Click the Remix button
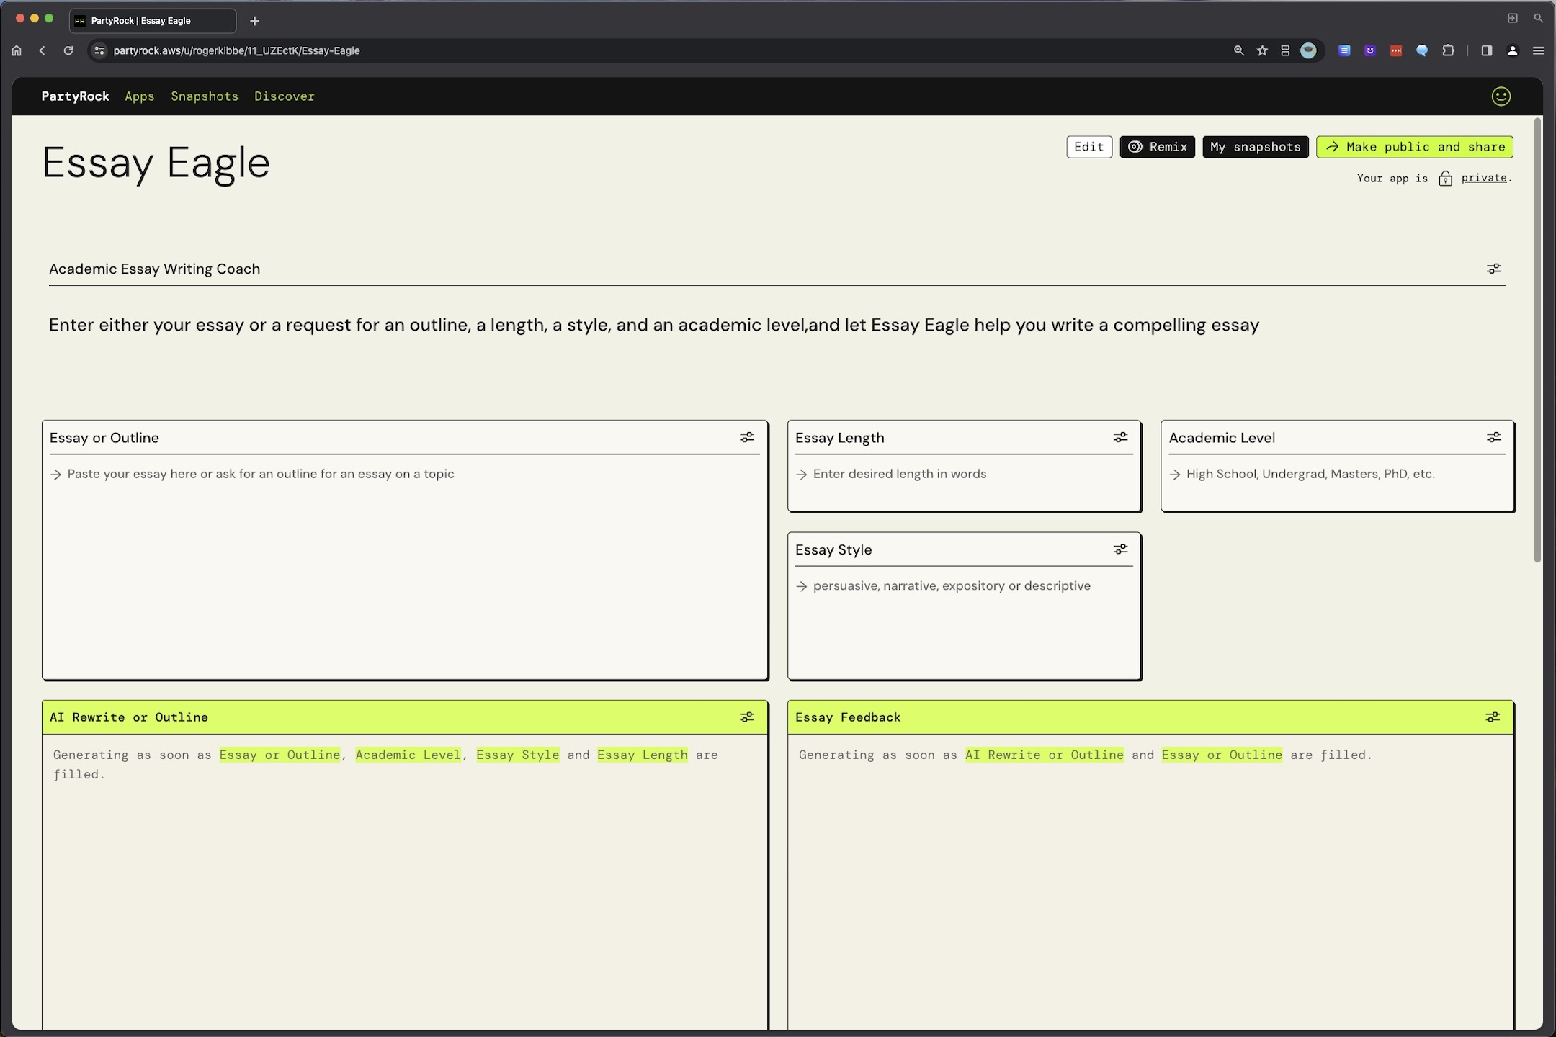1556x1037 pixels. 1157,147
